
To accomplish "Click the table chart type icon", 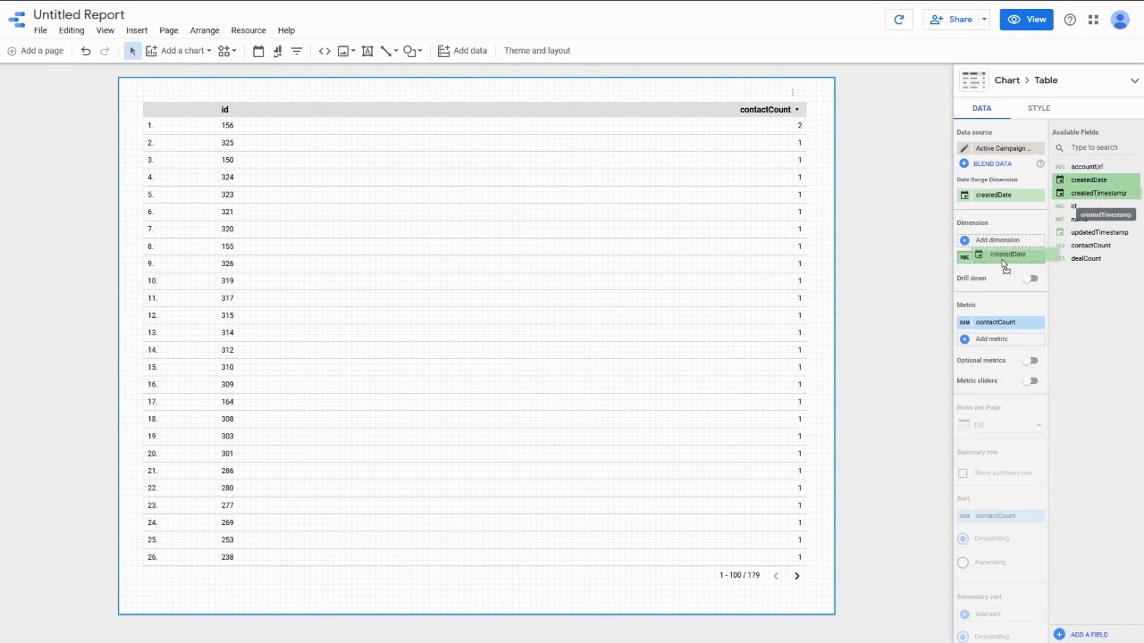I will click(973, 80).
